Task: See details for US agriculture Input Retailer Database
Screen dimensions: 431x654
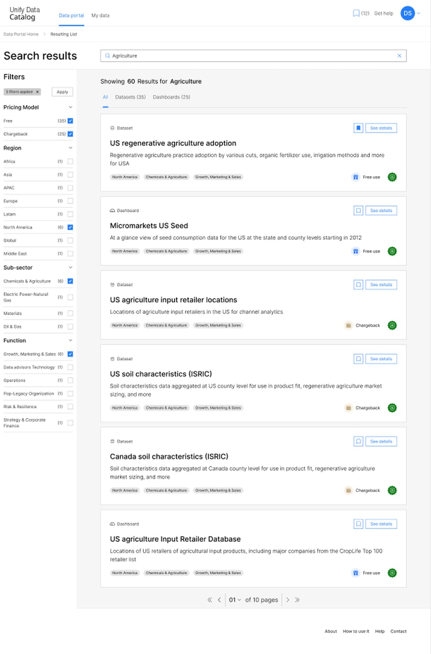Action: (381, 524)
